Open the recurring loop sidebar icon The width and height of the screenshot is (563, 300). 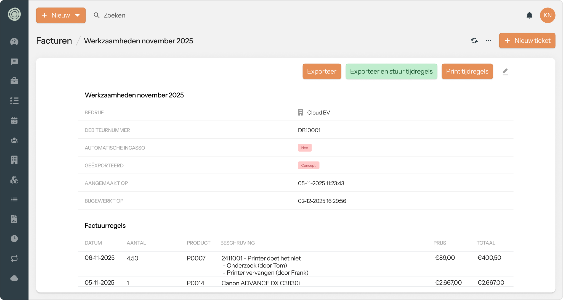pos(14,258)
